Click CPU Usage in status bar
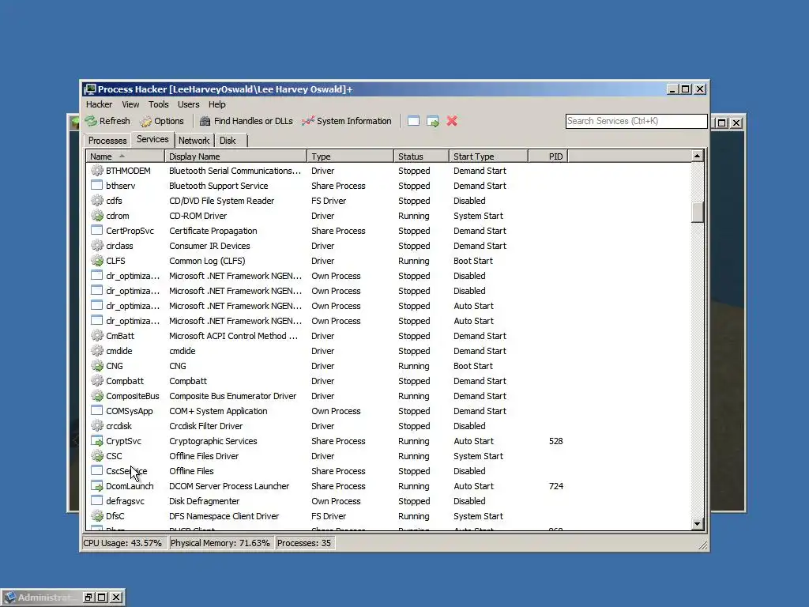 click(122, 543)
